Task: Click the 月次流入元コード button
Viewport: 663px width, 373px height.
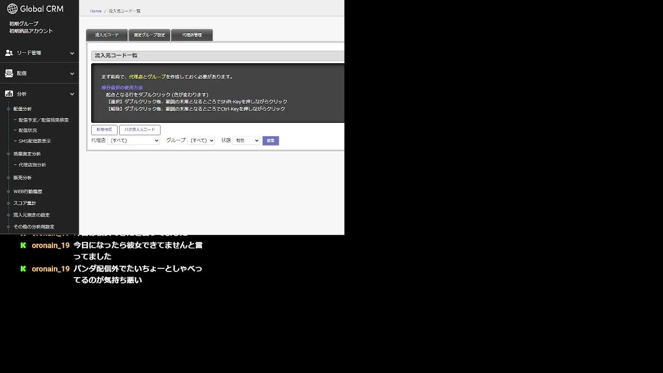Action: pyautogui.click(x=140, y=130)
